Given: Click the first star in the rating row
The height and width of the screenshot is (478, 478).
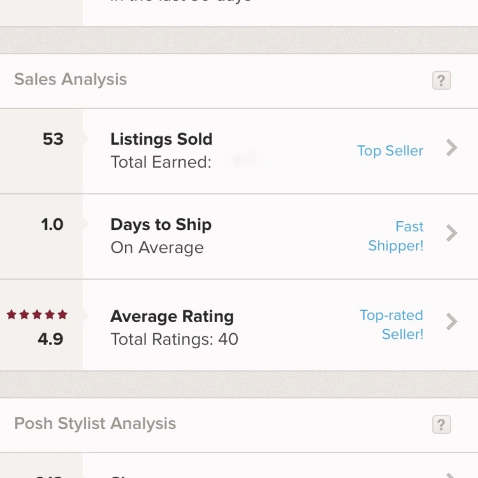Looking at the screenshot, I should 11,315.
